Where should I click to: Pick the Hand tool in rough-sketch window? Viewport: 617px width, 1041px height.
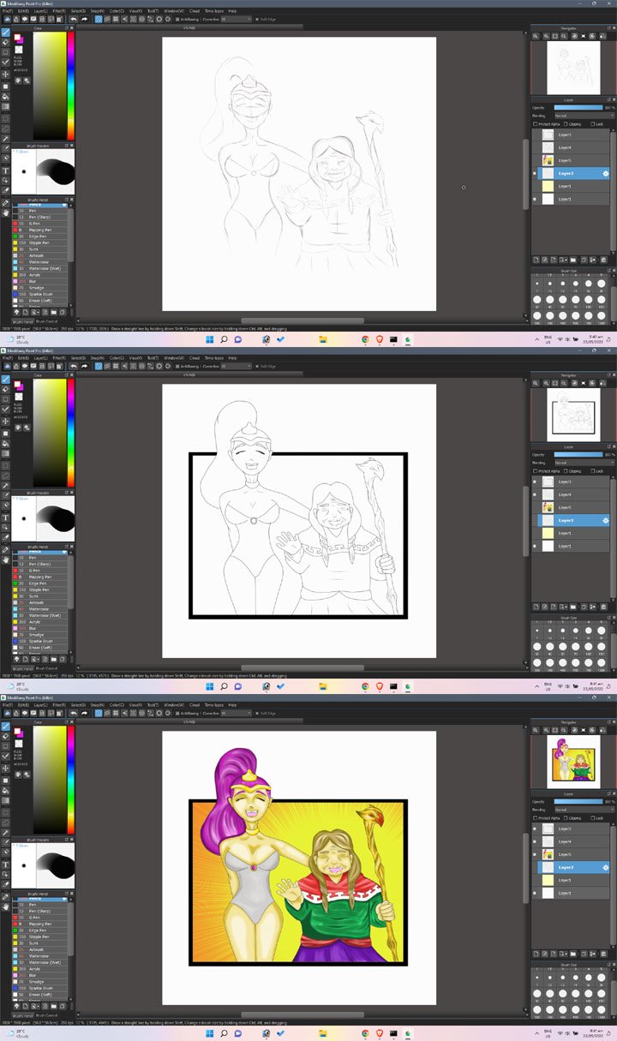6,212
